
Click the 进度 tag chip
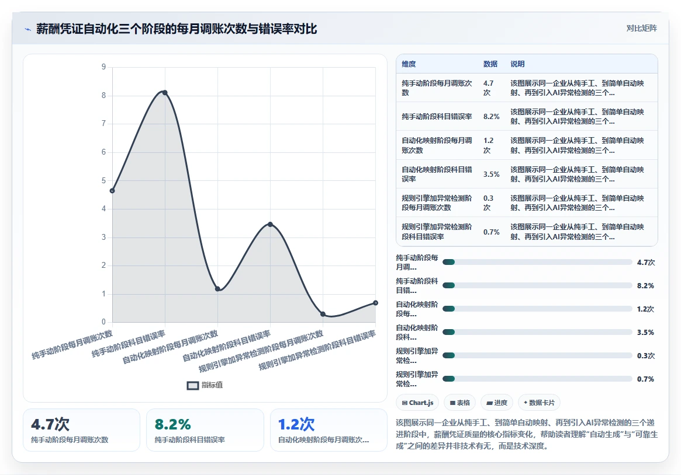coord(497,403)
